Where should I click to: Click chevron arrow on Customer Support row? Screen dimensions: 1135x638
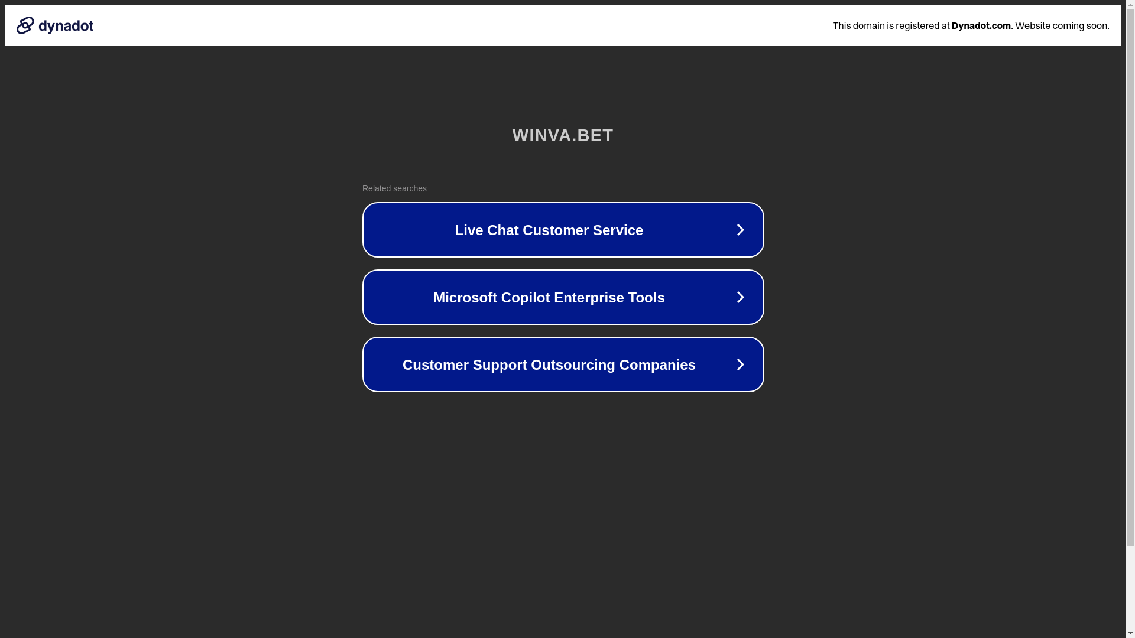740,364
